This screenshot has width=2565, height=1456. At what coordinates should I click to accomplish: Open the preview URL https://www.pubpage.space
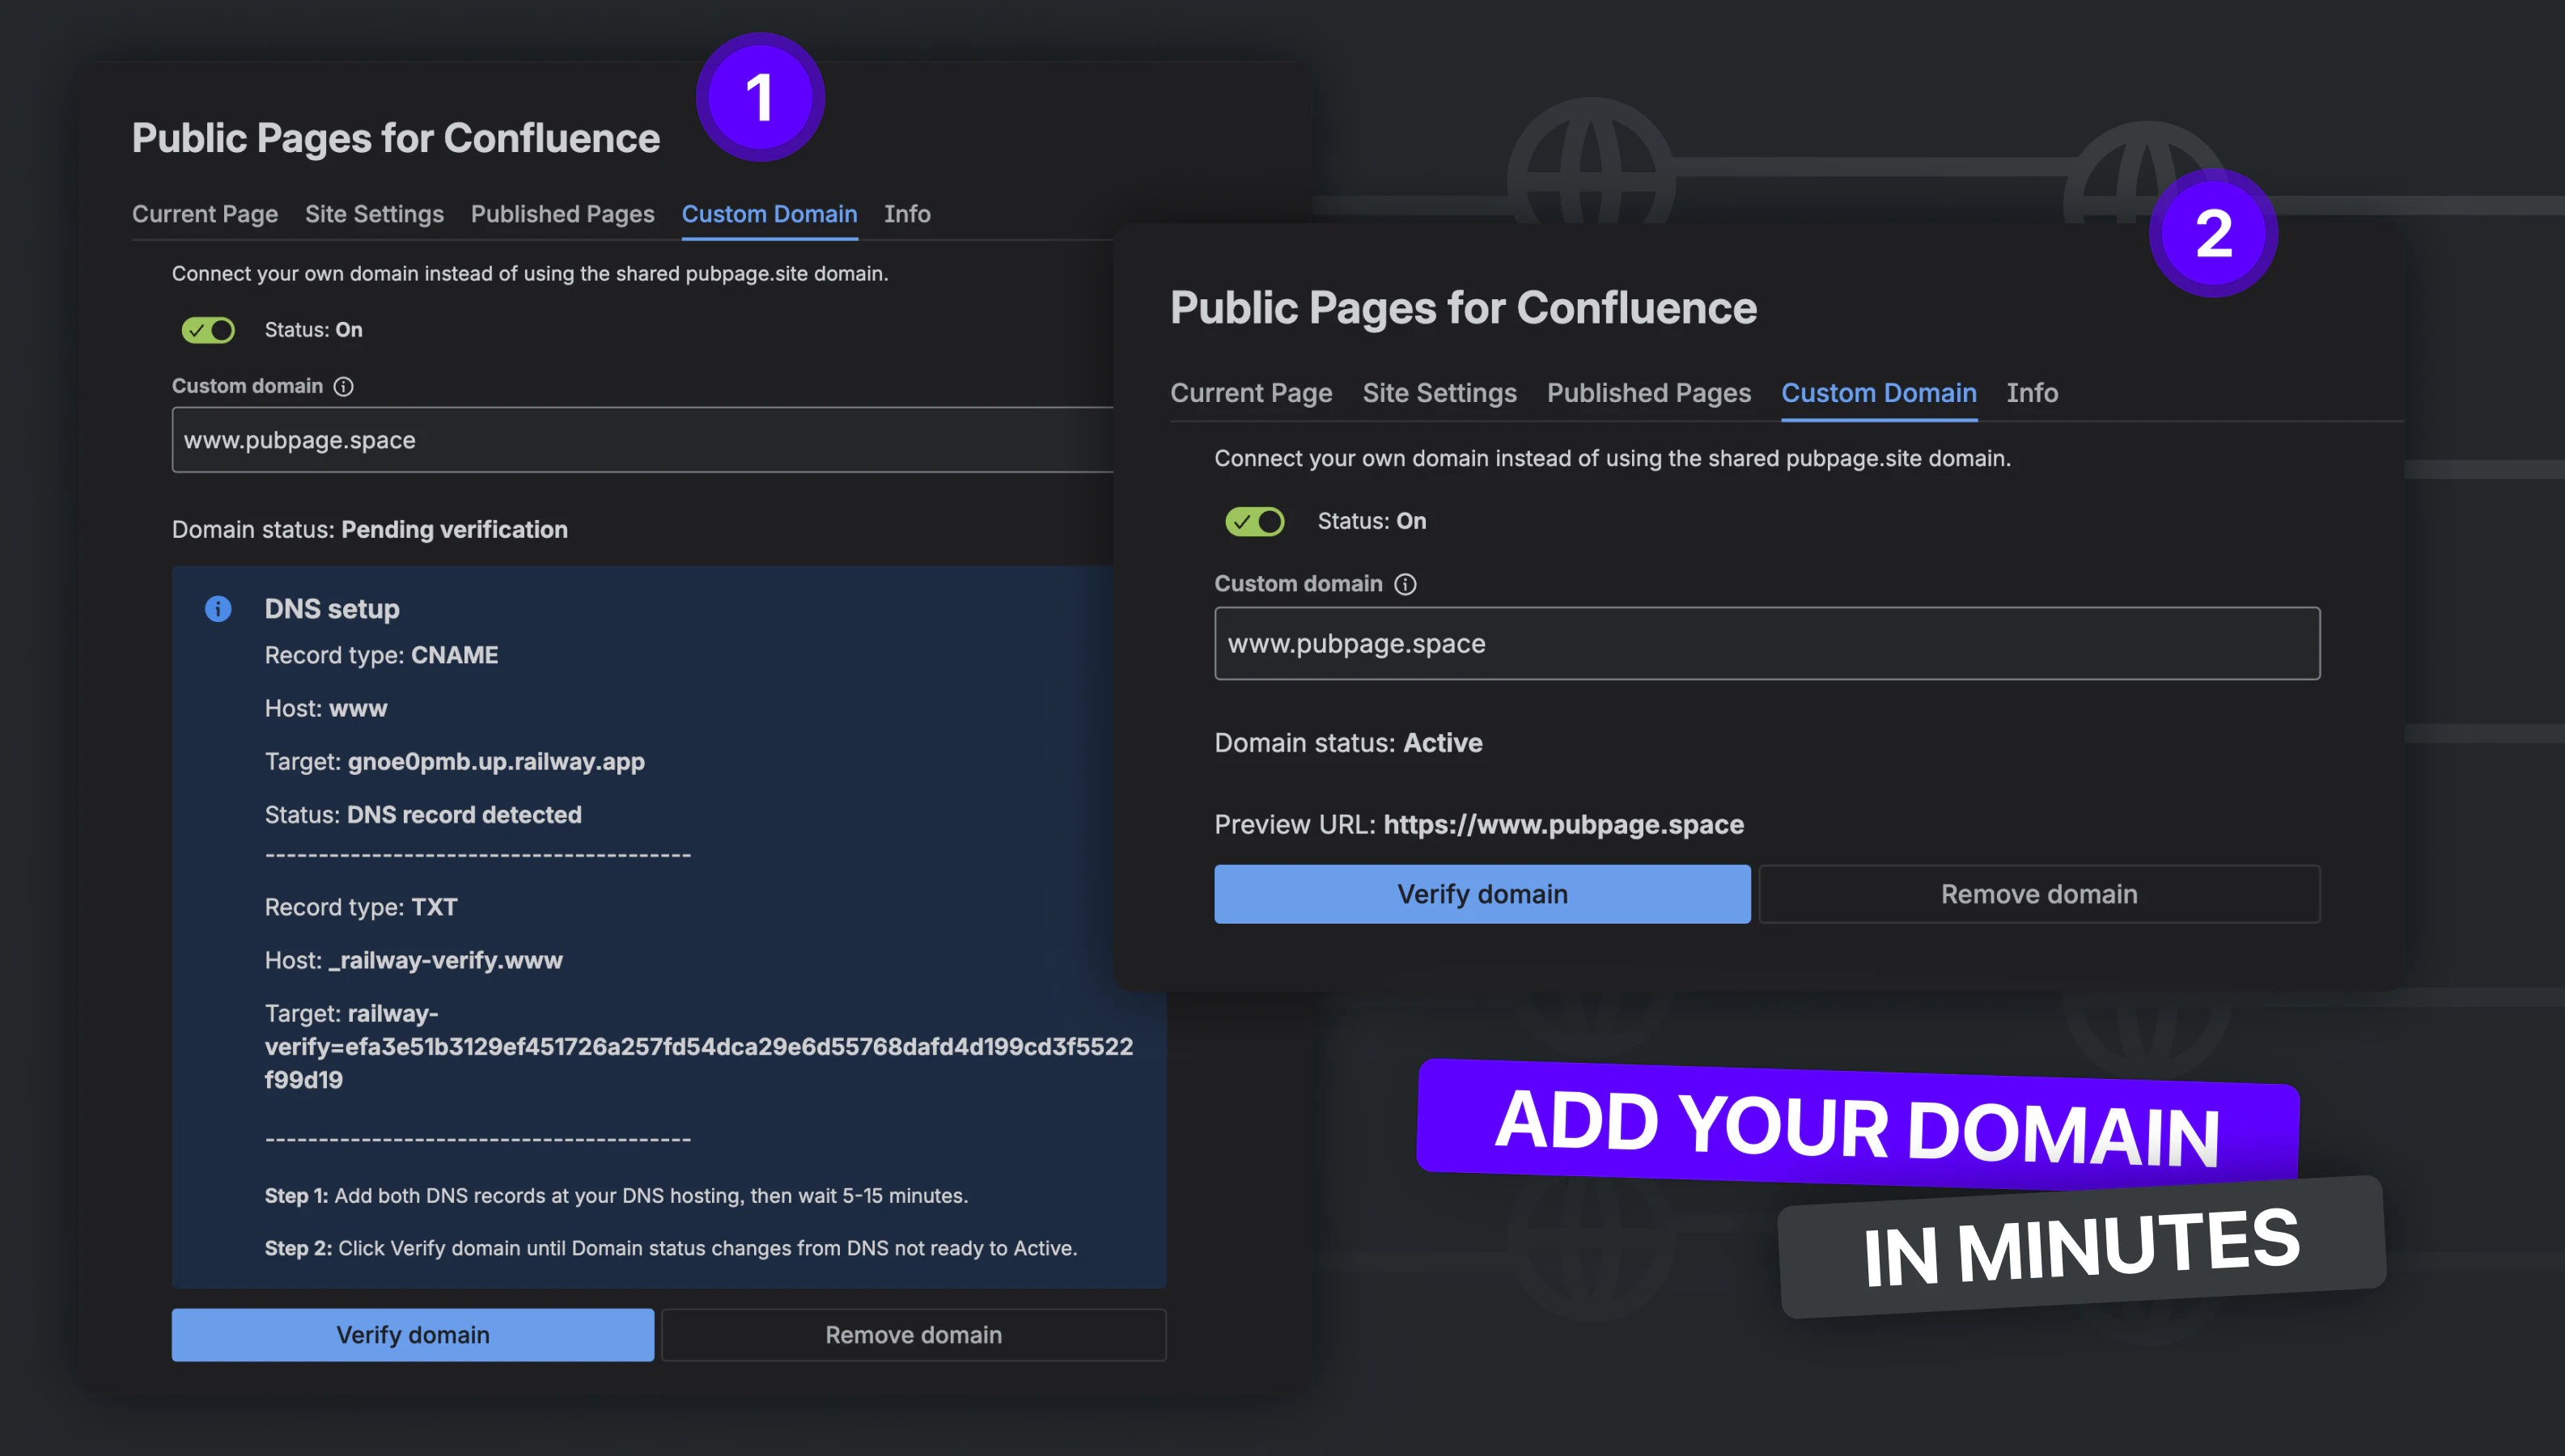coord(1563,825)
